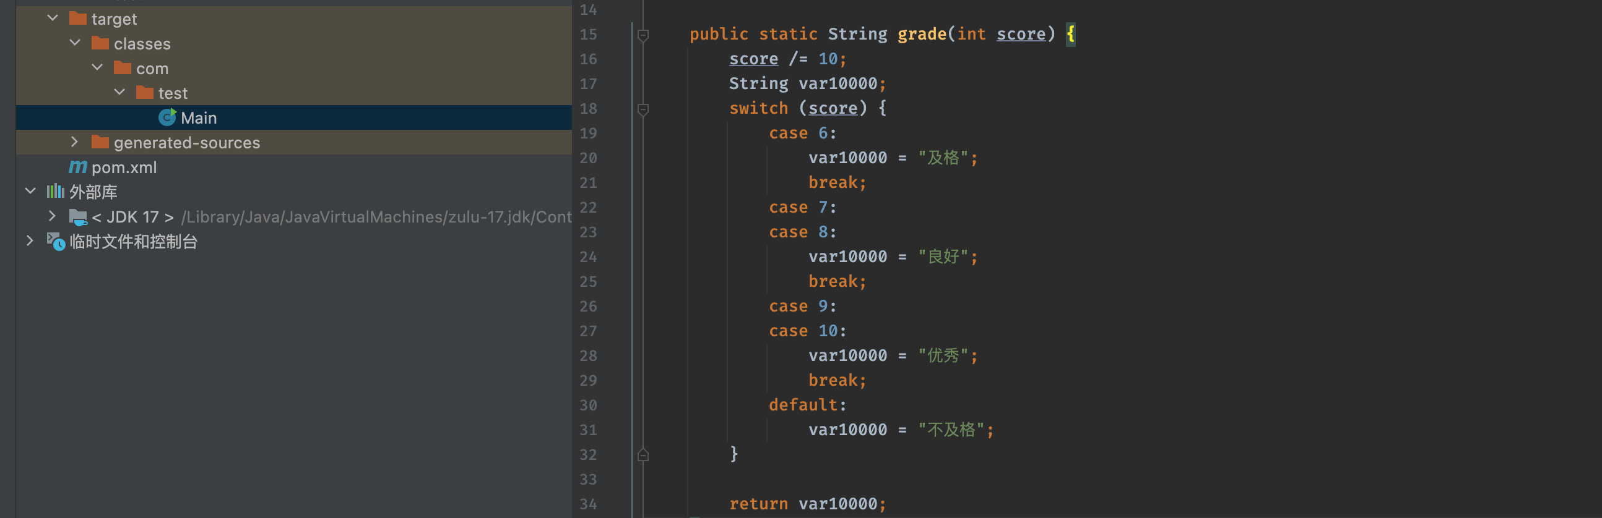Click the external libraries 外部库 icon

pyautogui.click(x=55, y=190)
